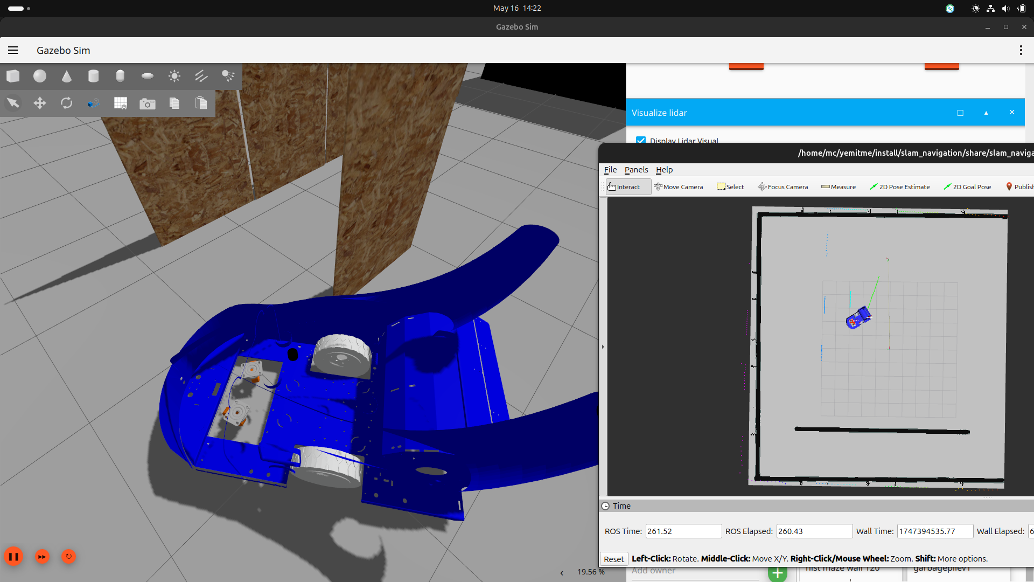The width and height of the screenshot is (1034, 582).
Task: Select the translate mode tool
Action: (x=40, y=103)
